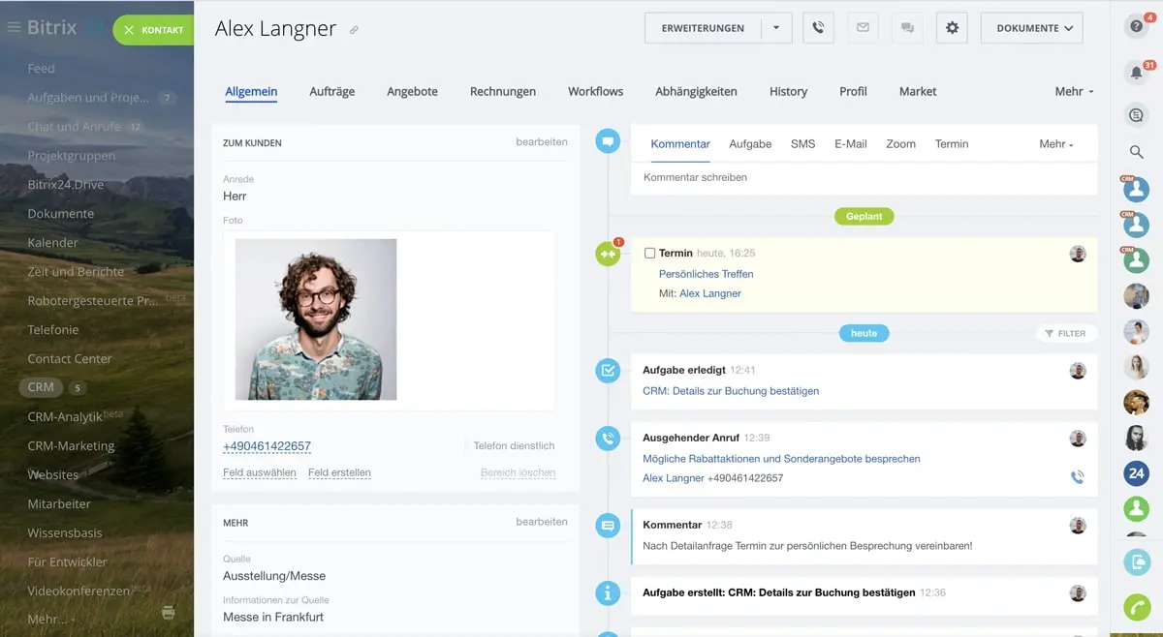Click the Kommentar entry timeline icon
Viewport: 1163px width, 637px height.
pyautogui.click(x=608, y=526)
